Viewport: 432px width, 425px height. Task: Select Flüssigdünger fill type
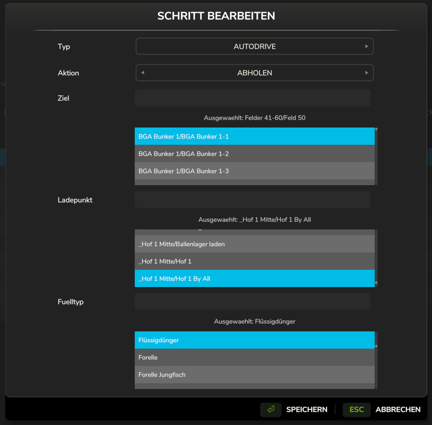tap(255, 340)
